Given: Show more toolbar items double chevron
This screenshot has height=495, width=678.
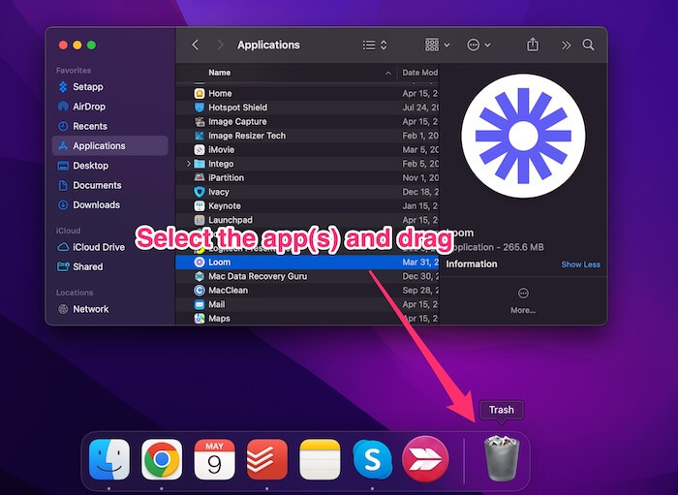Looking at the screenshot, I should (566, 45).
